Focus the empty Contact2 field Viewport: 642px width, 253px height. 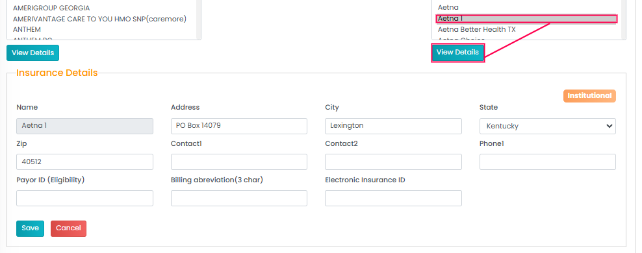click(x=394, y=162)
